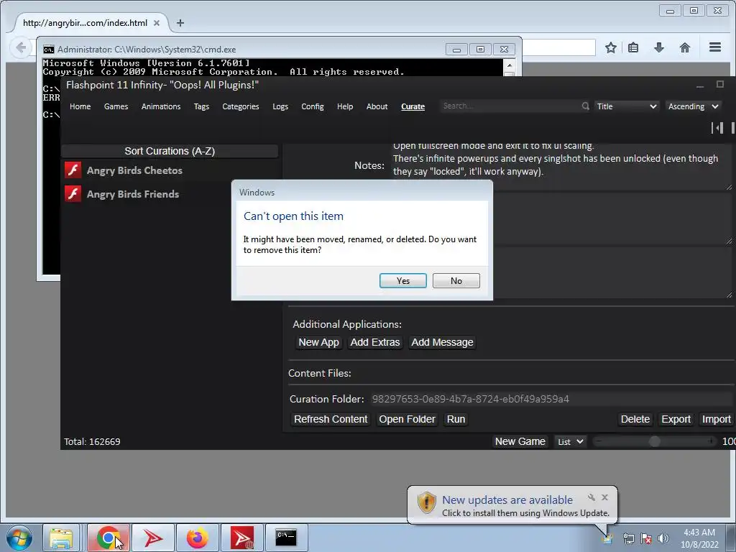Click Total: 162669 status text

[92, 442]
